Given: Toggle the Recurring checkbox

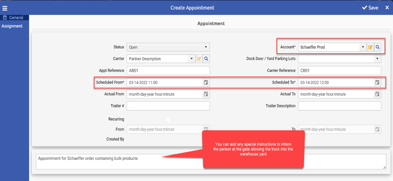Looking at the screenshot, I should pyautogui.click(x=168, y=120).
